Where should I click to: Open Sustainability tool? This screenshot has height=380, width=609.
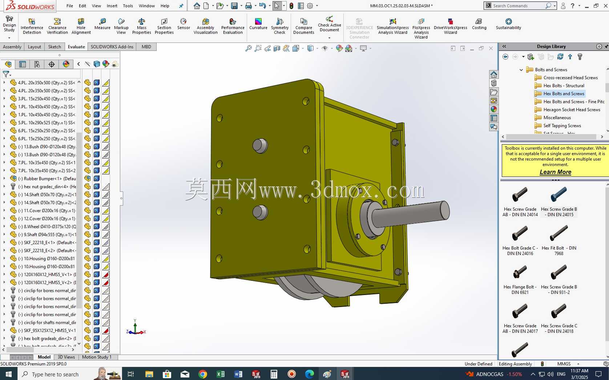pyautogui.click(x=508, y=24)
